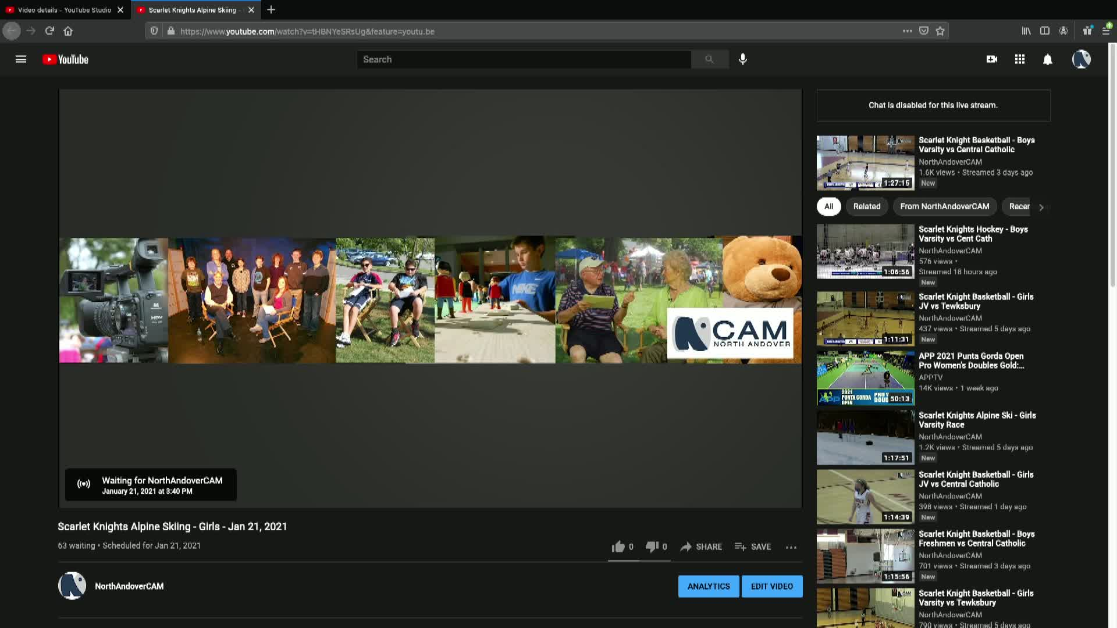1117x628 pixels.
Task: Open Boys Varsity vs Central Catholic basketball thumbnail
Action: [x=865, y=163]
